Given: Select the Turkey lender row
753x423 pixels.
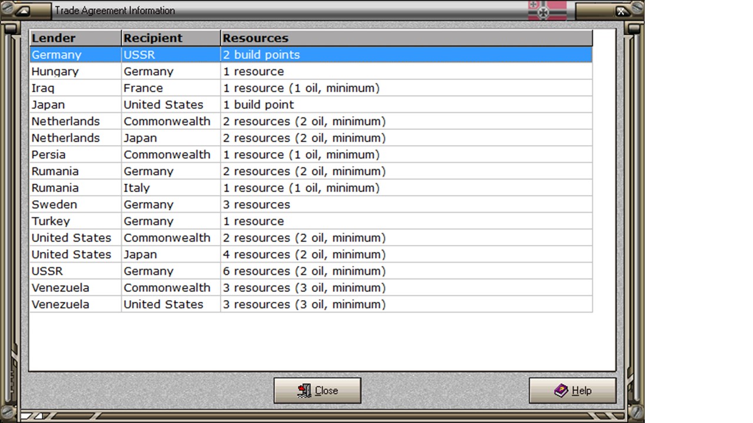Looking at the screenshot, I should (311, 221).
